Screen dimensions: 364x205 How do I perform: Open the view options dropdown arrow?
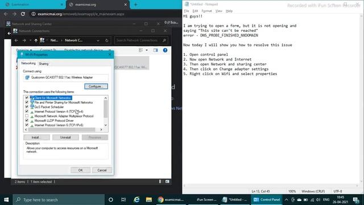[147, 50]
